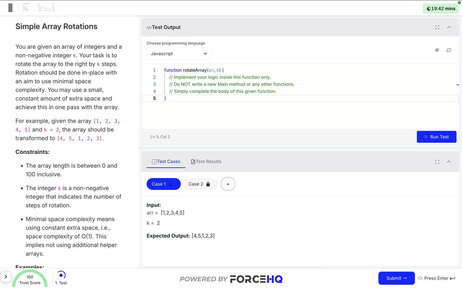The width and height of the screenshot is (462, 288).
Task: Select the '1. Test' step indicator
Action: (x=61, y=278)
